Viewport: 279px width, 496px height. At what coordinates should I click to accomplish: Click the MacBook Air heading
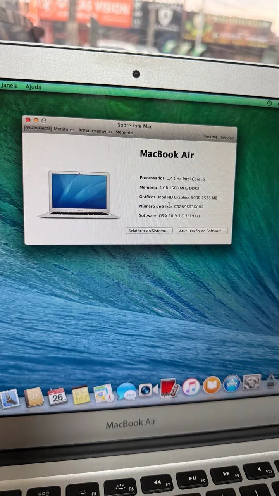click(167, 154)
